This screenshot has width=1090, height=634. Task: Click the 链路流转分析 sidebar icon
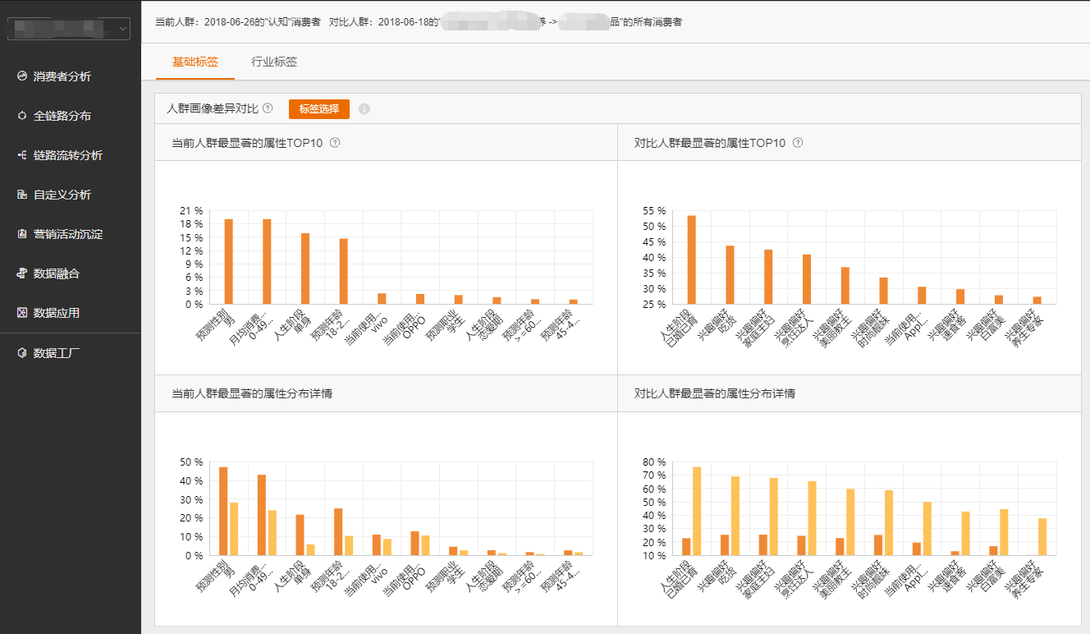click(x=22, y=155)
